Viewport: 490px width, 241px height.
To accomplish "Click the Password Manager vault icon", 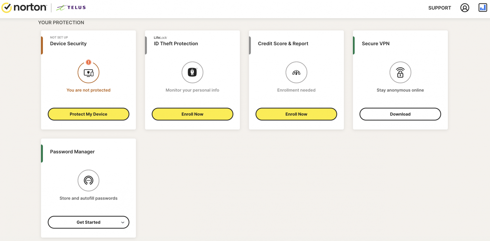I will (x=88, y=181).
